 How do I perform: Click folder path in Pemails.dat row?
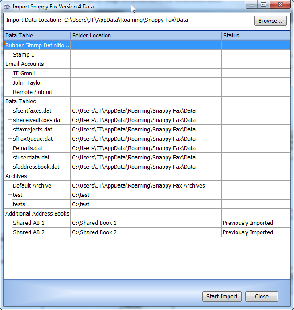(x=134, y=148)
